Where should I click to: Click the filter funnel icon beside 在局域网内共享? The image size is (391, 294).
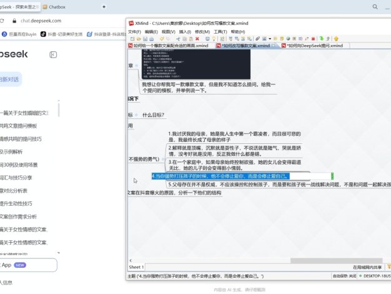(389, 267)
